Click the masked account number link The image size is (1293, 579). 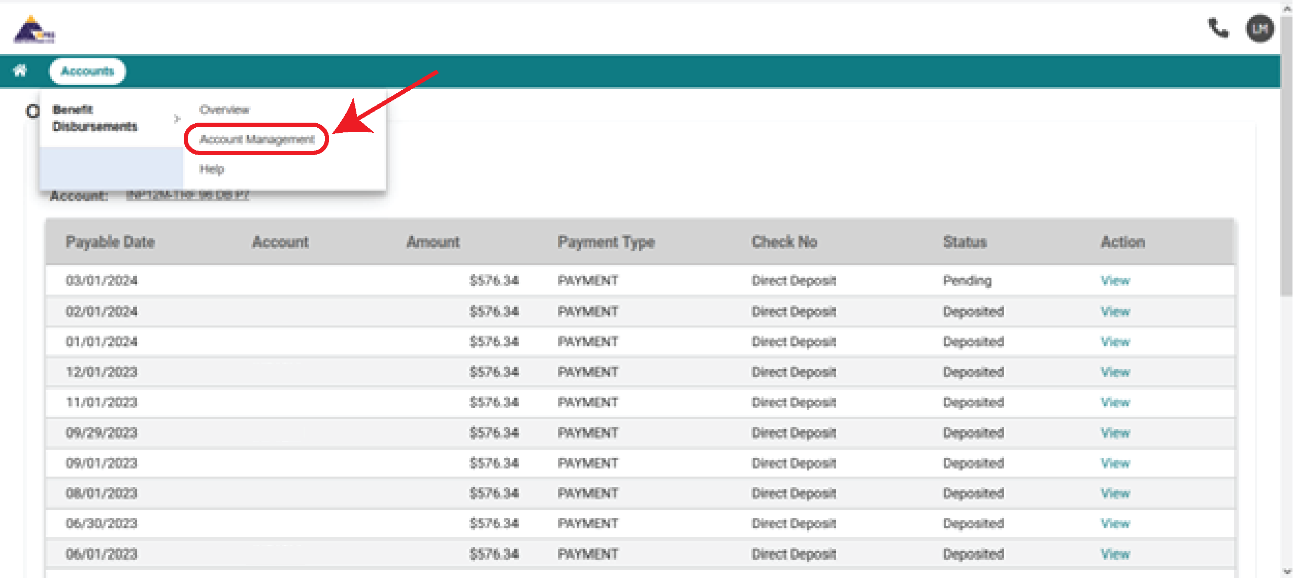[x=188, y=196]
